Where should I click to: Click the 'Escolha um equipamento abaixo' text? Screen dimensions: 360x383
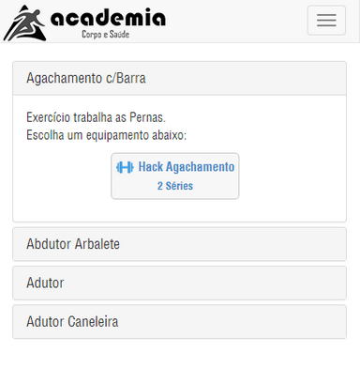coord(107,135)
